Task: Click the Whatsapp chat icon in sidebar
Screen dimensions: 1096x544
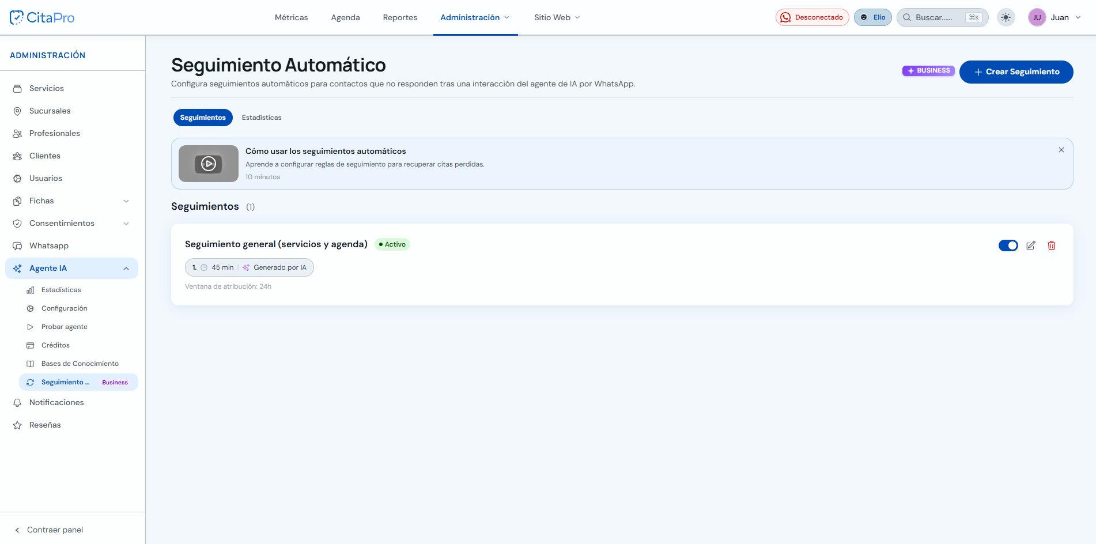Action: click(x=17, y=246)
